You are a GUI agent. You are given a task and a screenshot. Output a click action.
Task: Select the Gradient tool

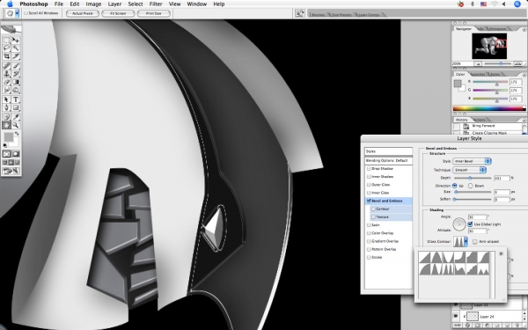point(16,82)
